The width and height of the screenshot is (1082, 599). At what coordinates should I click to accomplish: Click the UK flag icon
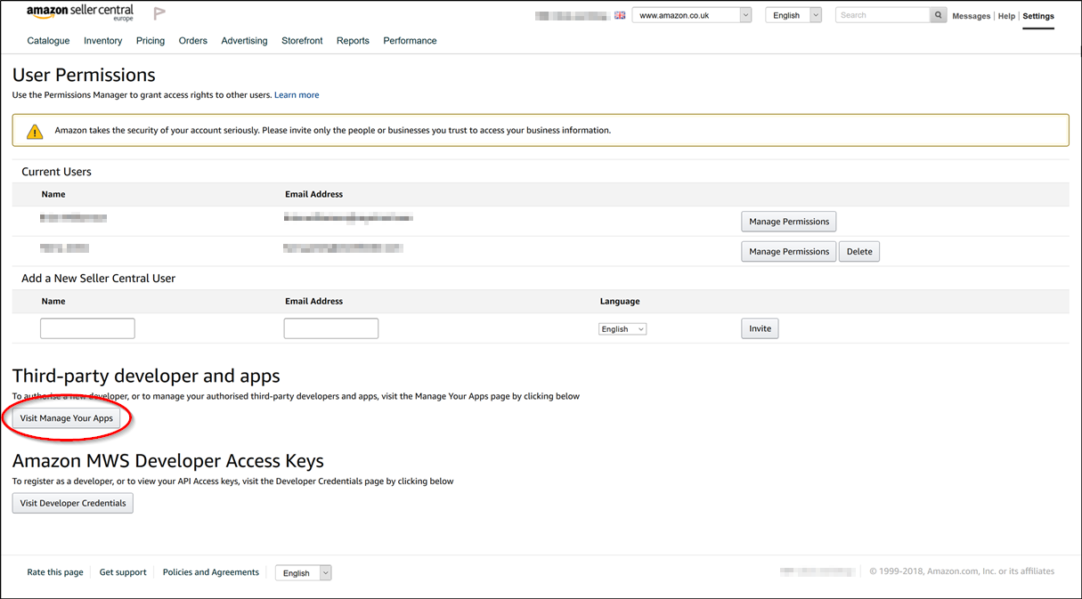coord(620,15)
